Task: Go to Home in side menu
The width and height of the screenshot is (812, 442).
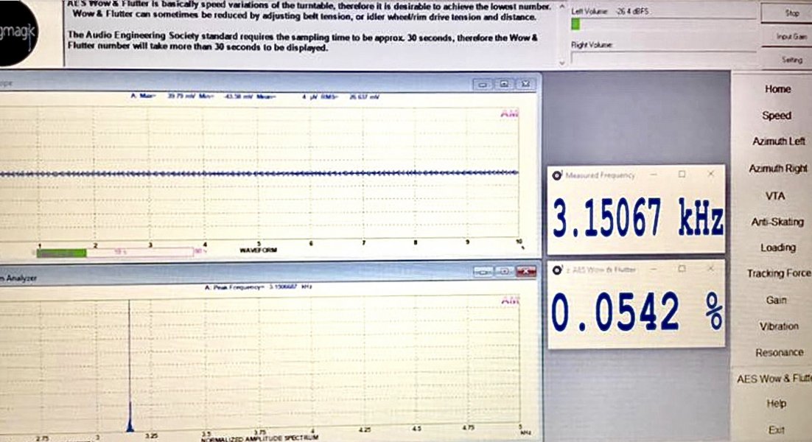Action: (777, 89)
